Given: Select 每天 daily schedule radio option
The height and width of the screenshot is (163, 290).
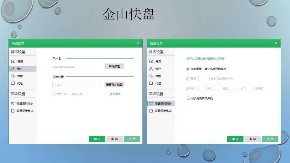Looking at the screenshot, I should tap(188, 89).
